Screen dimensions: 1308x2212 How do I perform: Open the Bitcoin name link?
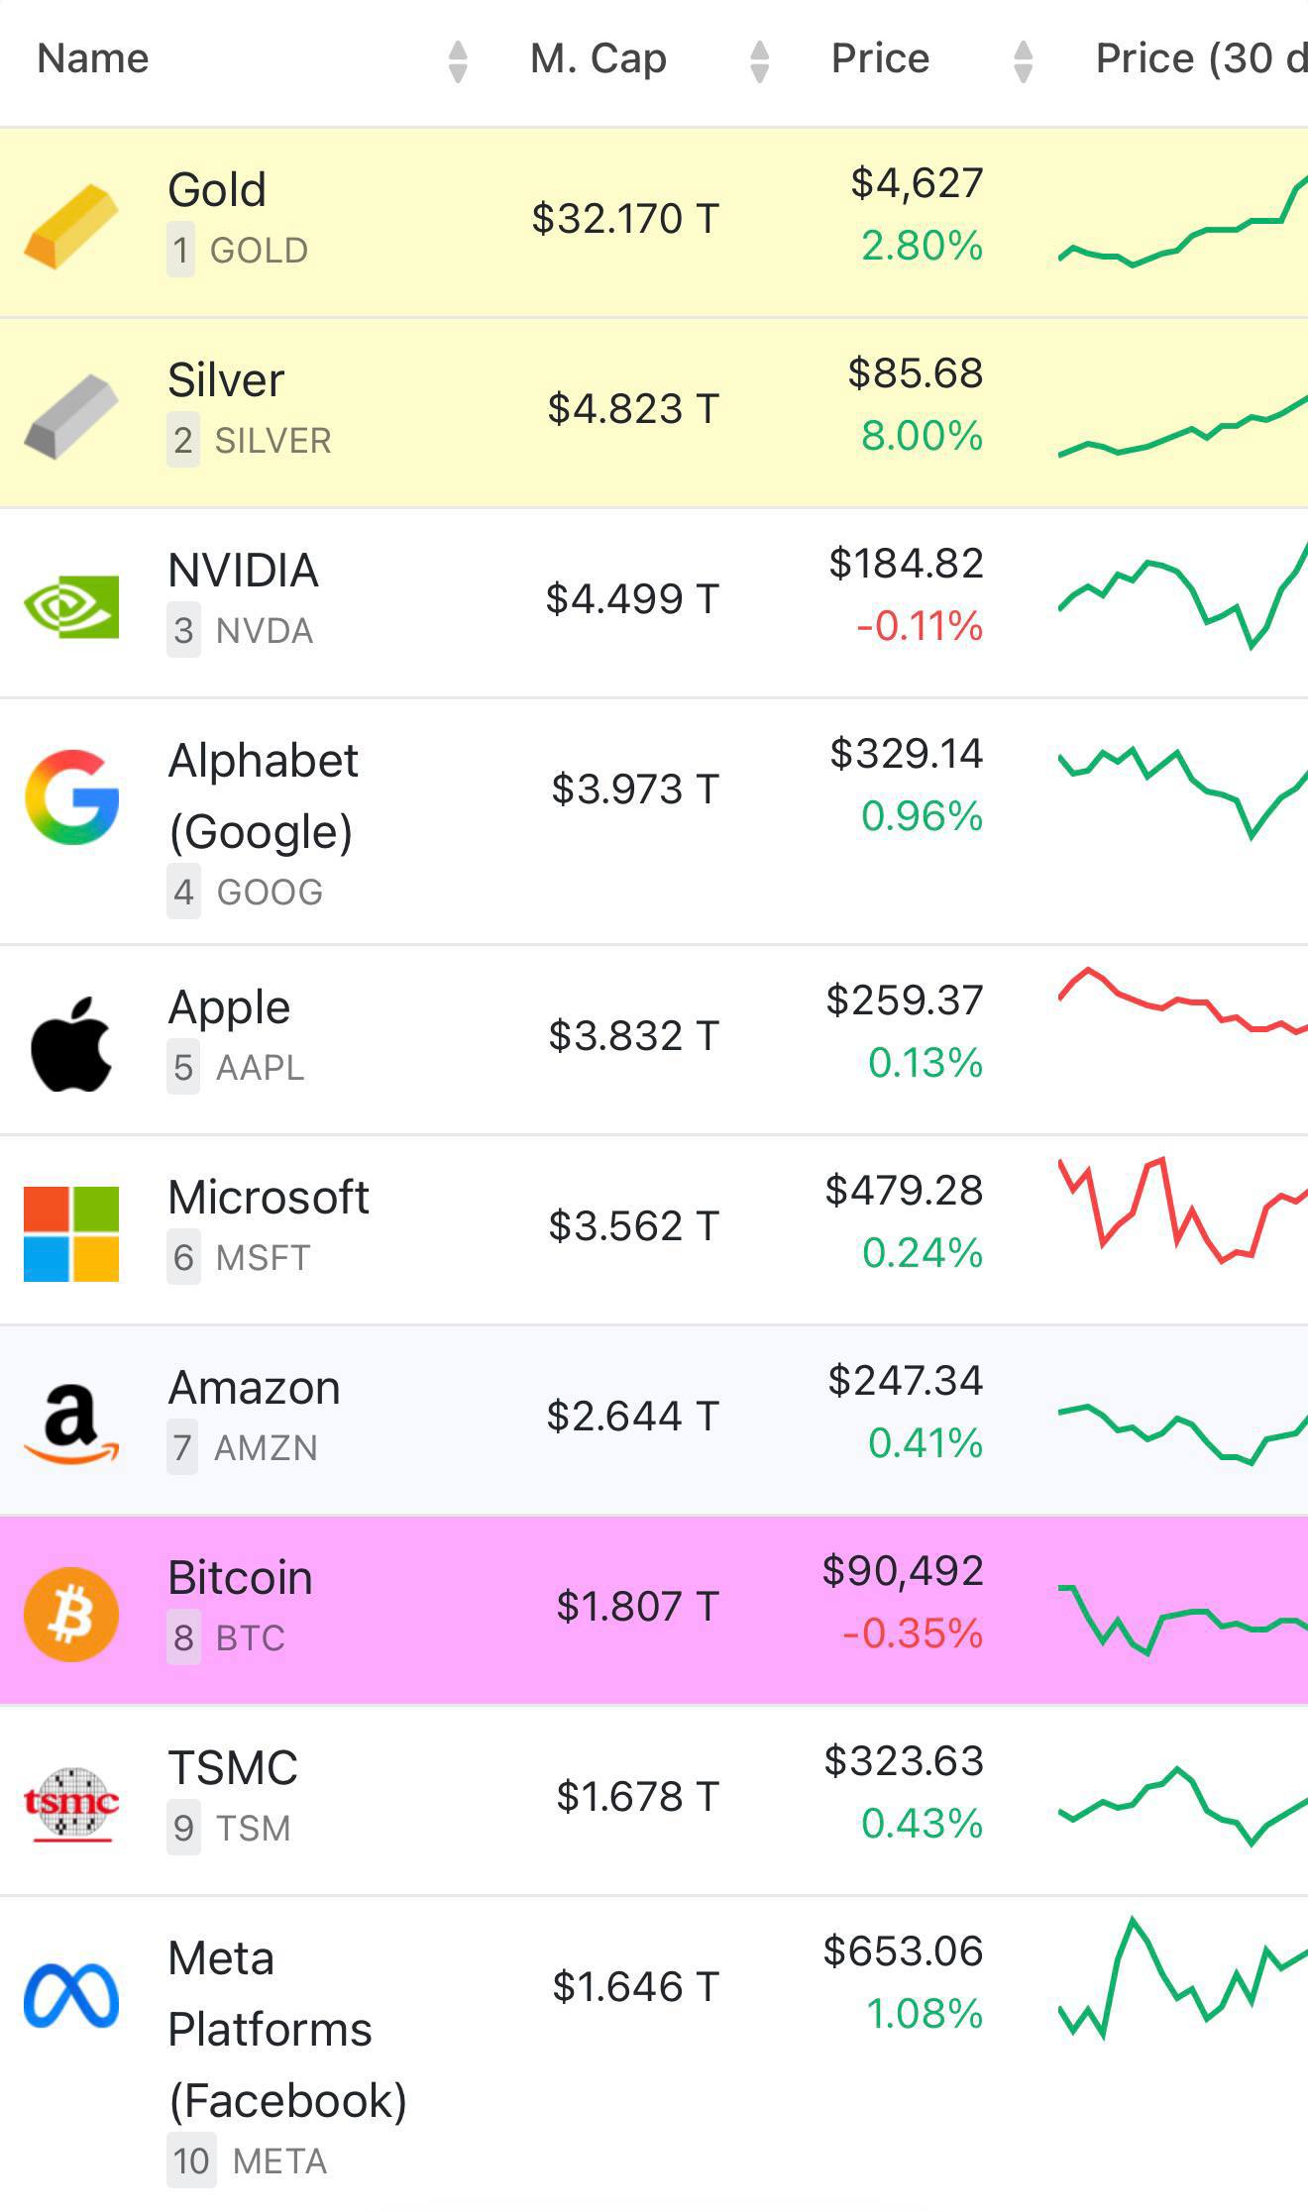click(240, 1578)
